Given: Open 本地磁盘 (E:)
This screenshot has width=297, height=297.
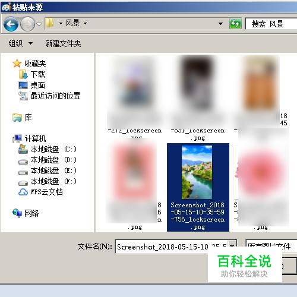Looking at the screenshot, I should point(53,170).
